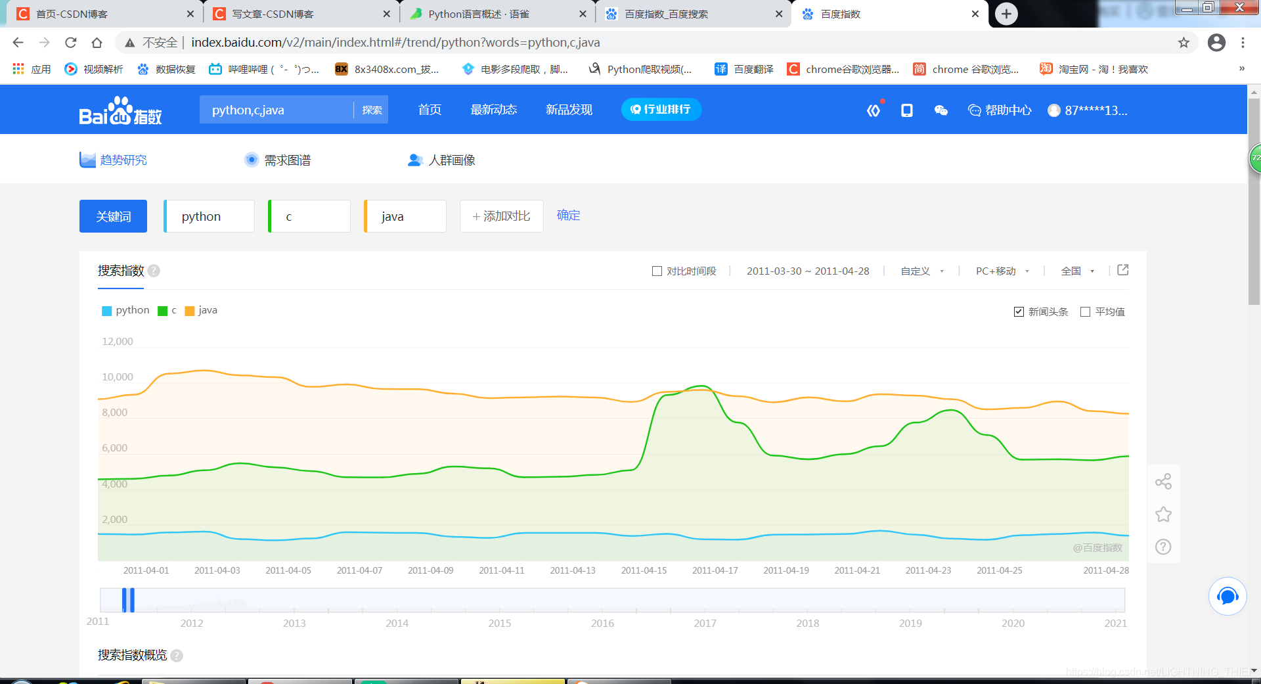
Task: Click the help icon next to 搜索指数概览
Action: (x=177, y=655)
